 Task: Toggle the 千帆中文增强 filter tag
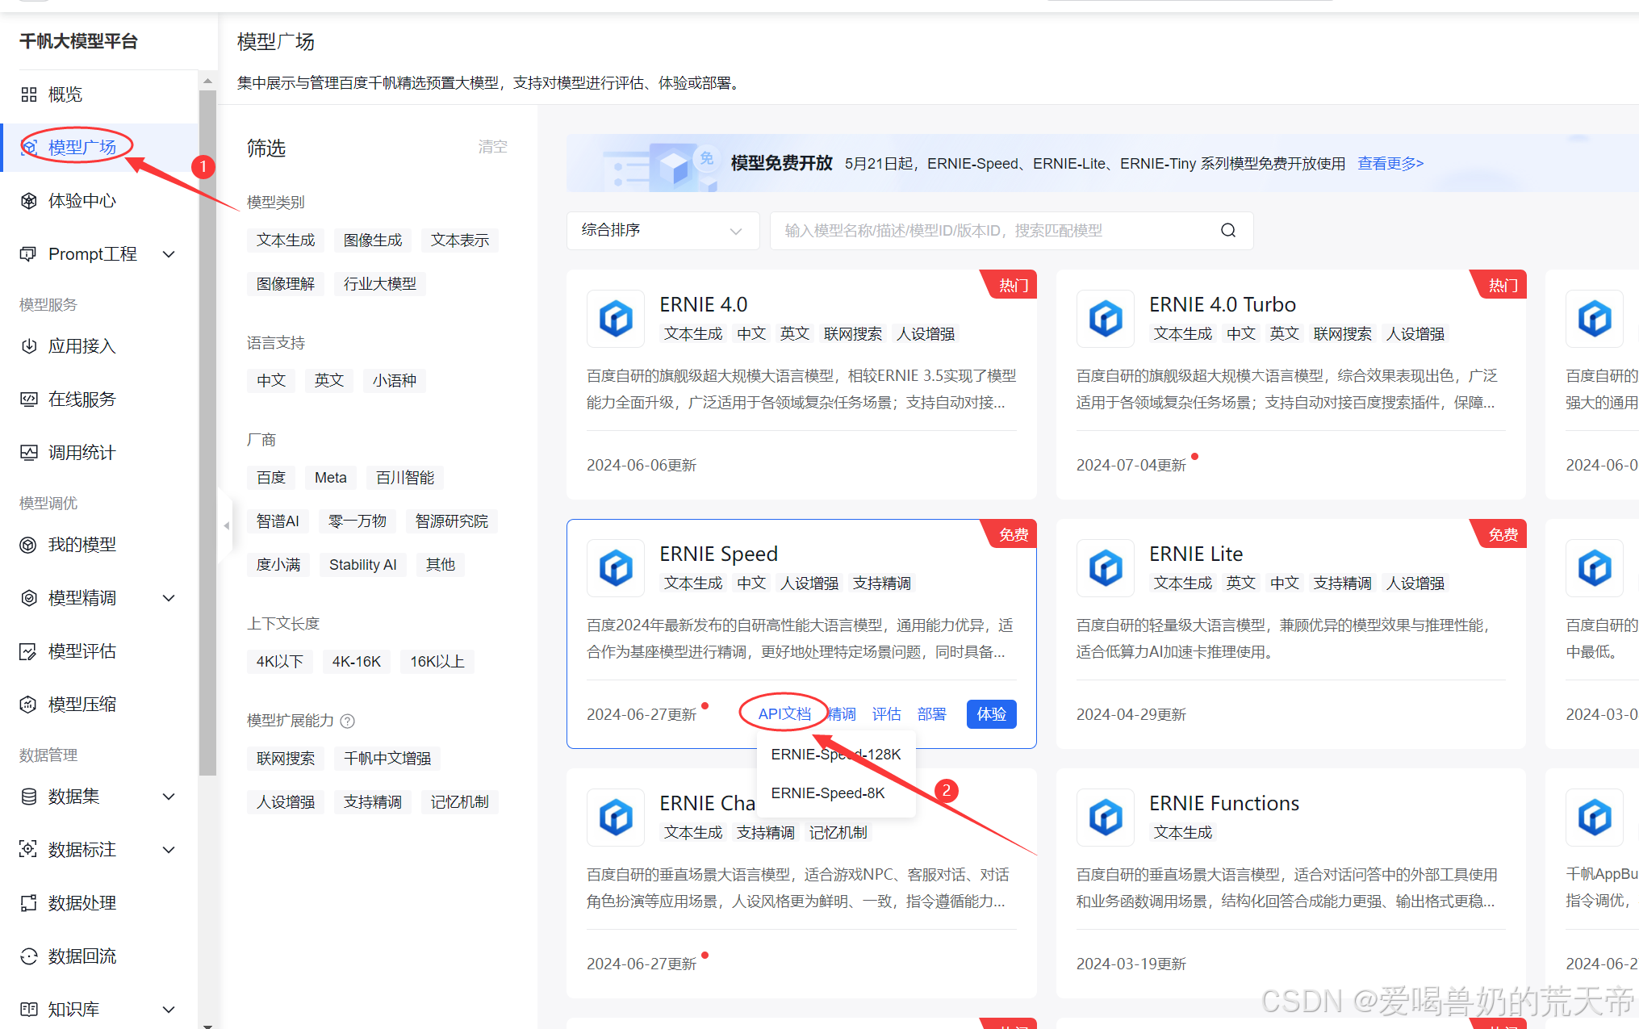[387, 759]
